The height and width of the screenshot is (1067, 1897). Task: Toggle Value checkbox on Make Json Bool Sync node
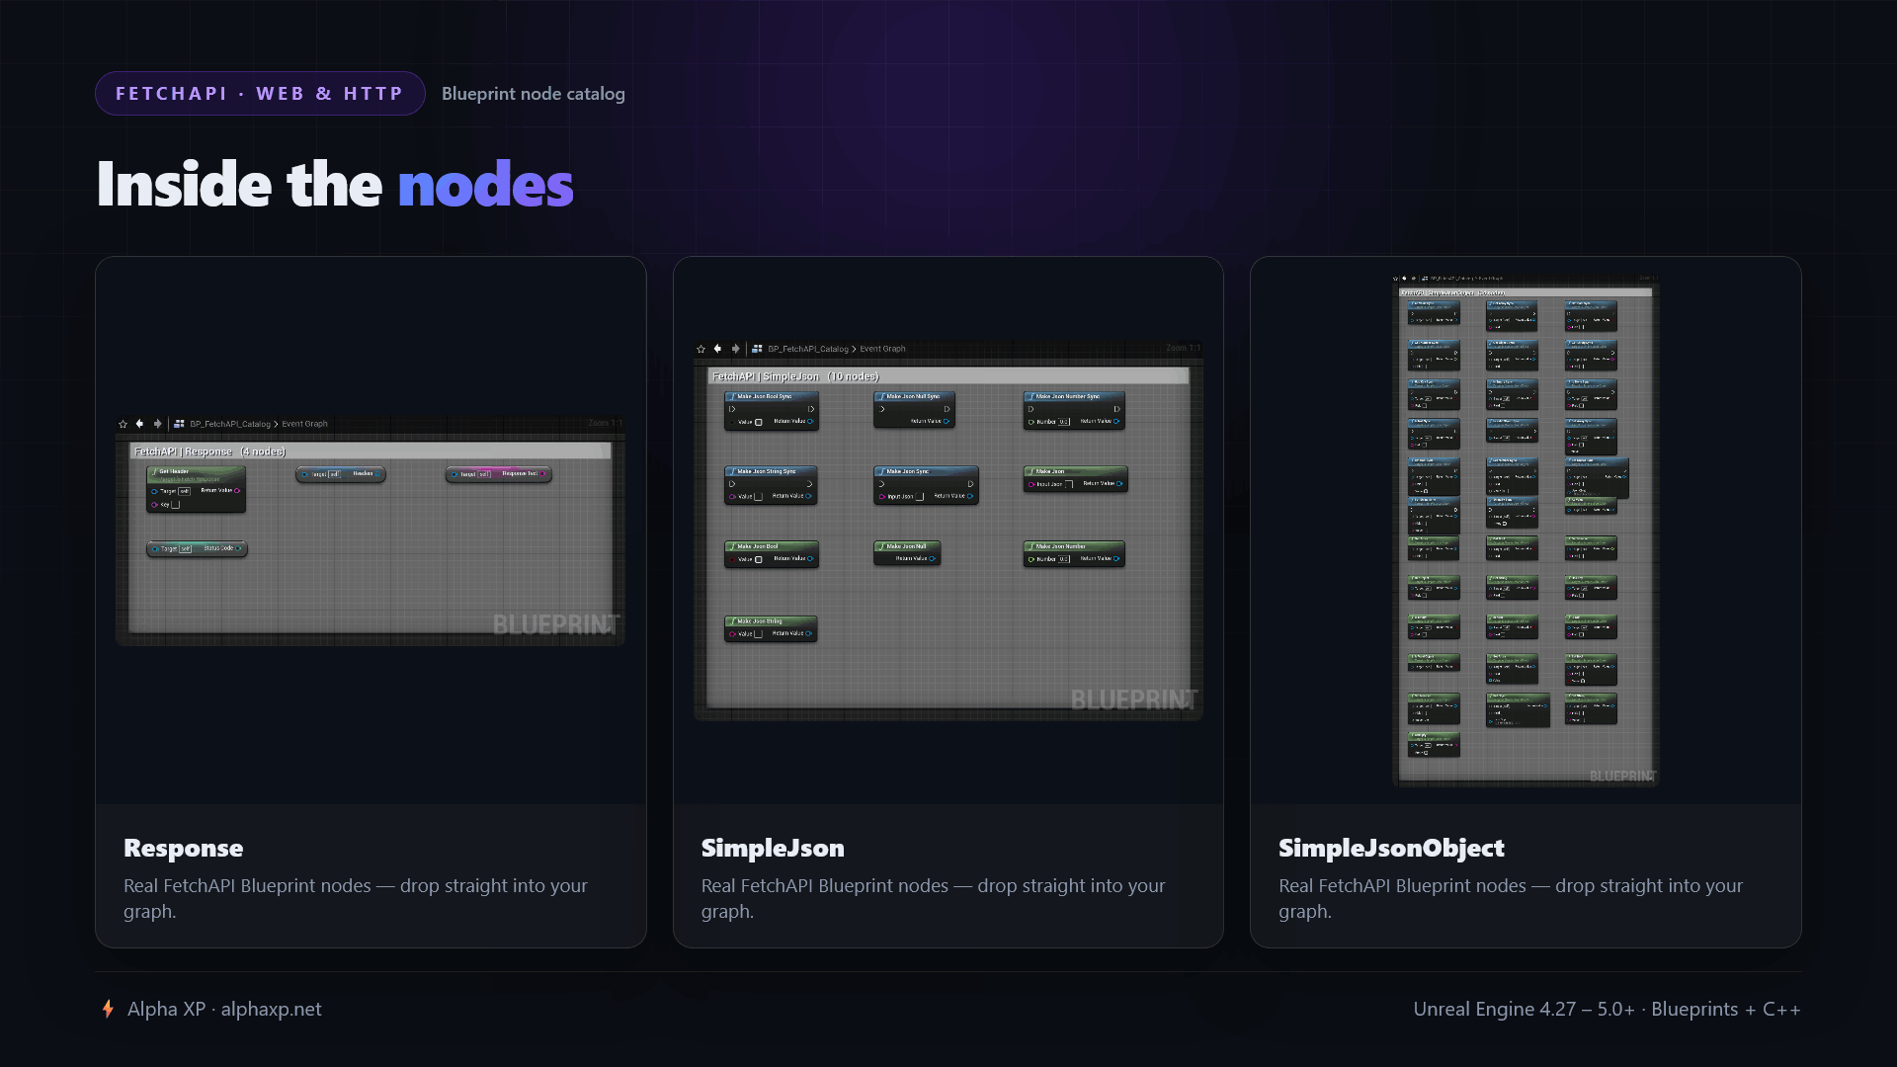pos(759,422)
